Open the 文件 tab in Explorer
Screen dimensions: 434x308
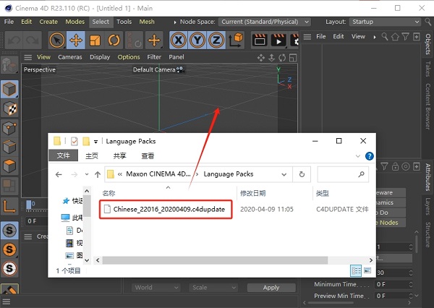coord(63,155)
